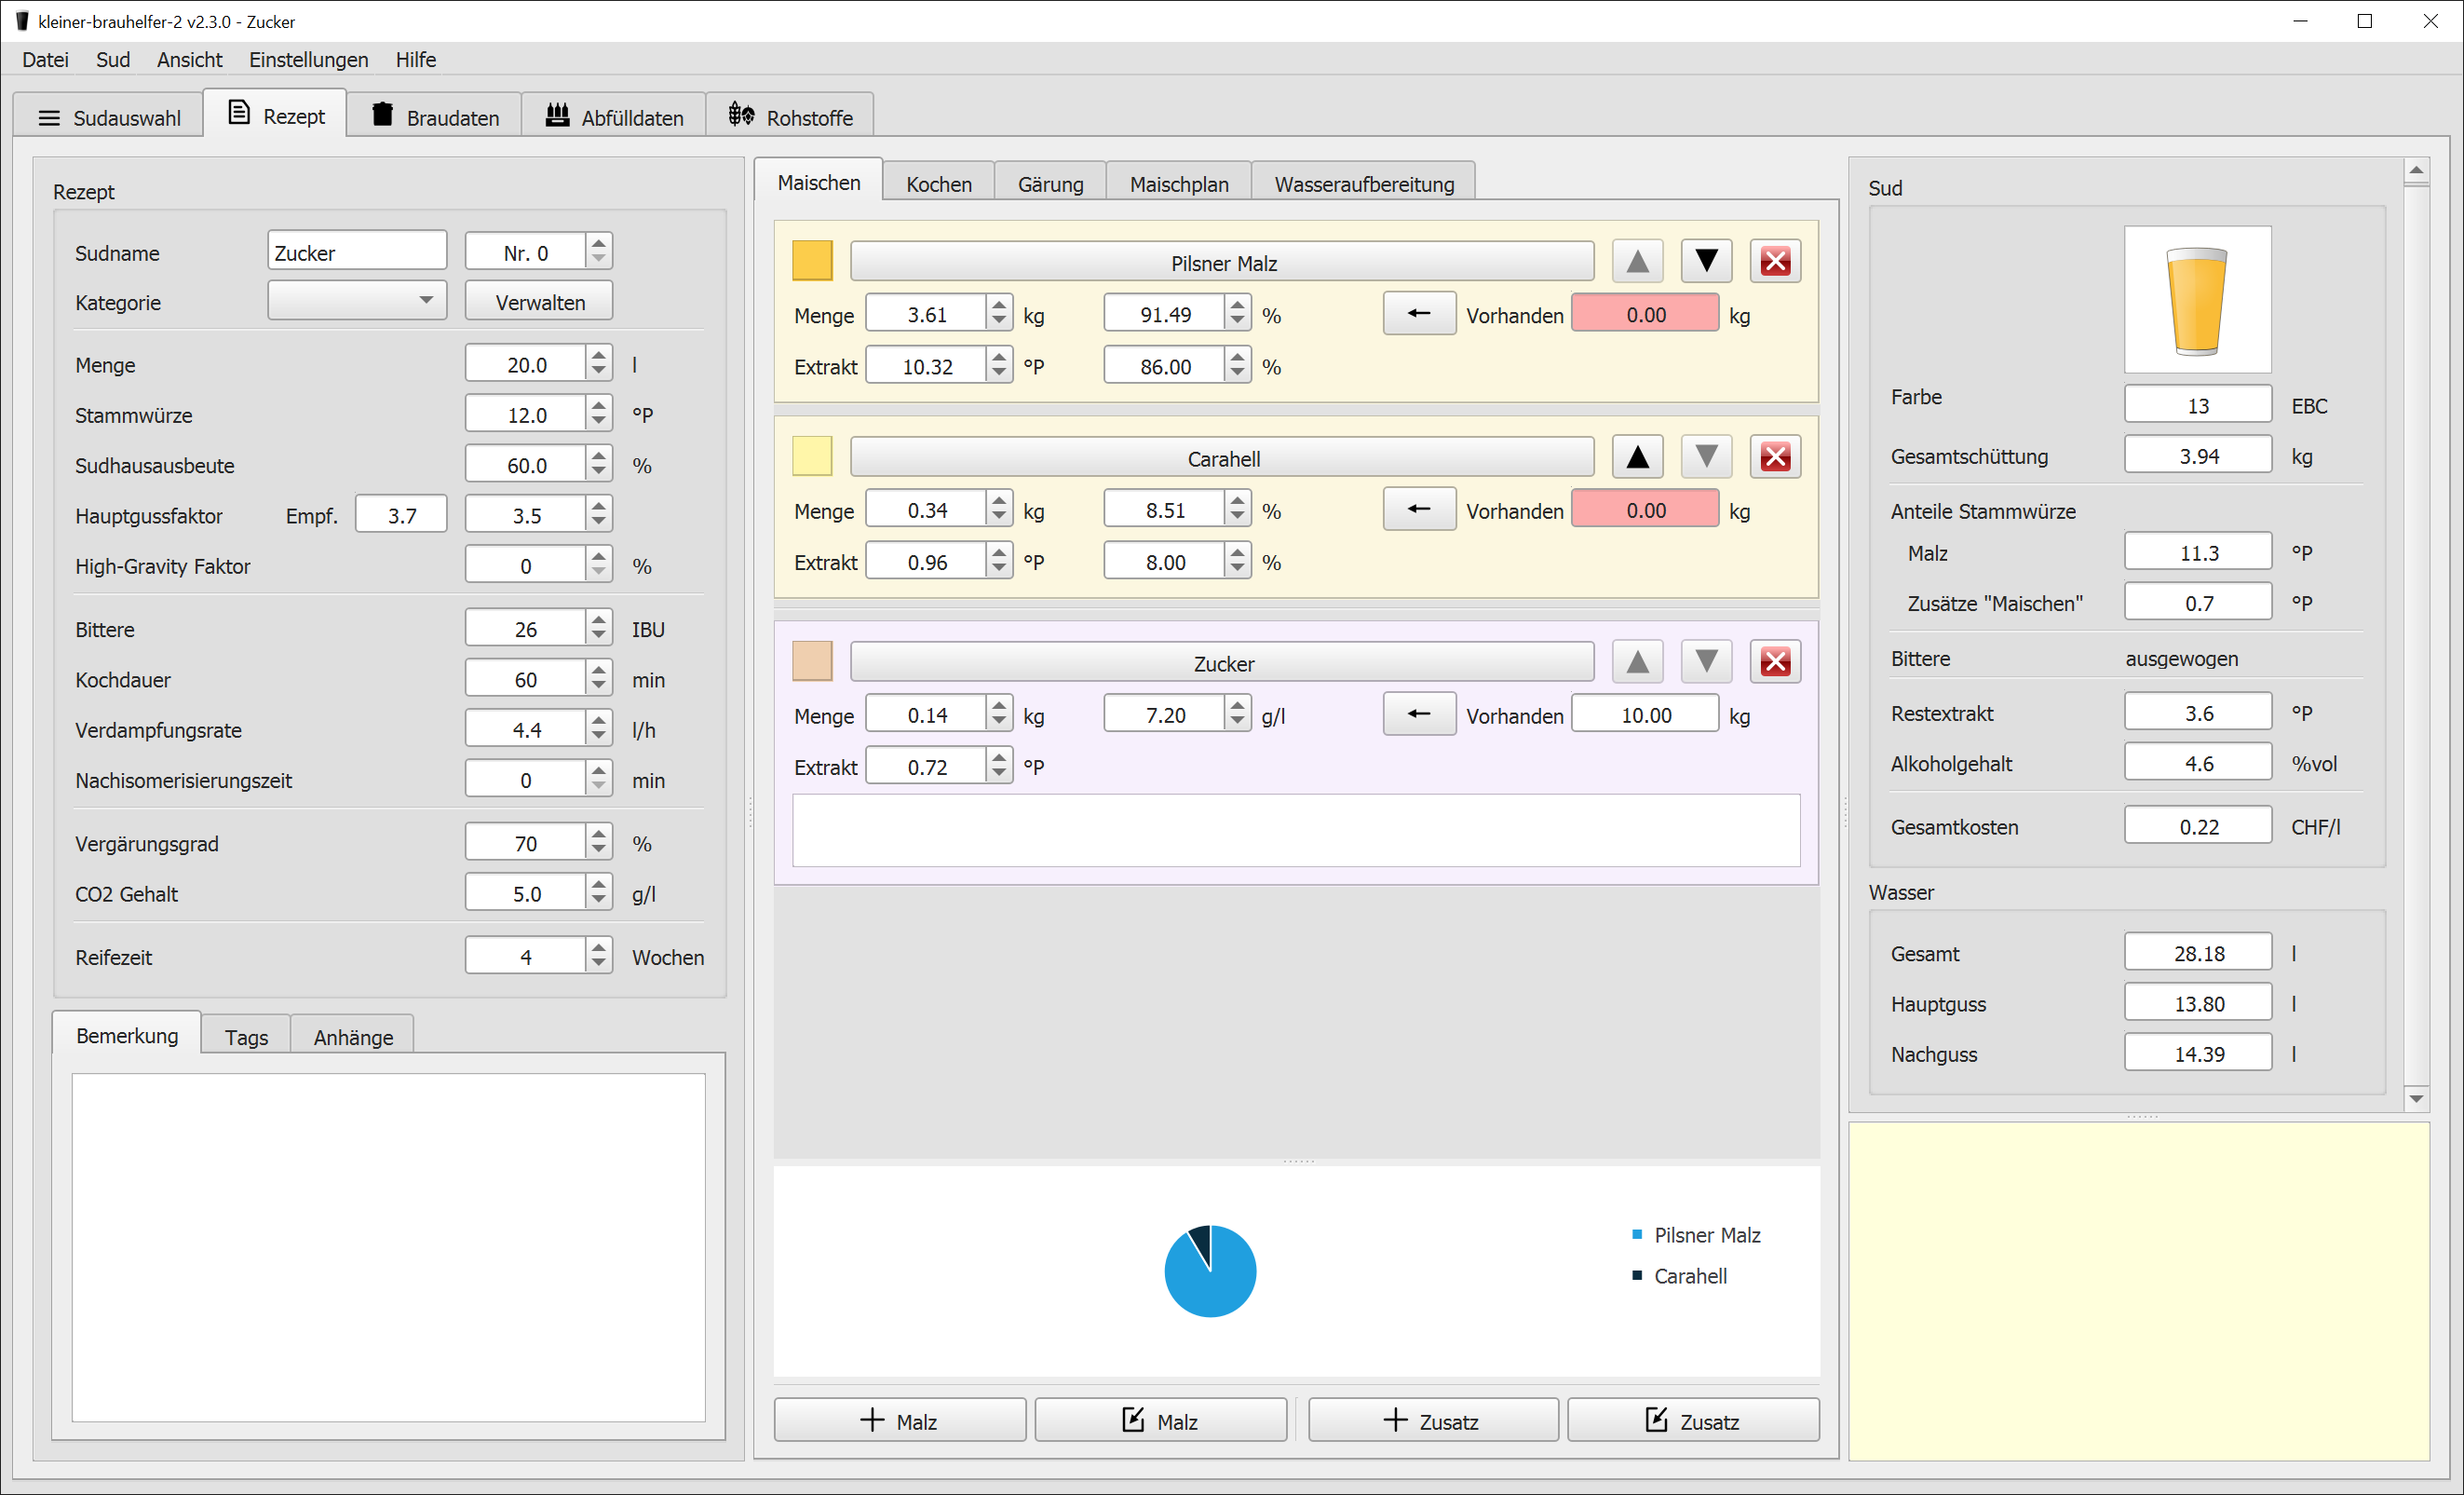Viewport: 2464px width, 1495px height.
Task: Click the beer glass thumbnail
Action: pyautogui.click(x=2197, y=299)
